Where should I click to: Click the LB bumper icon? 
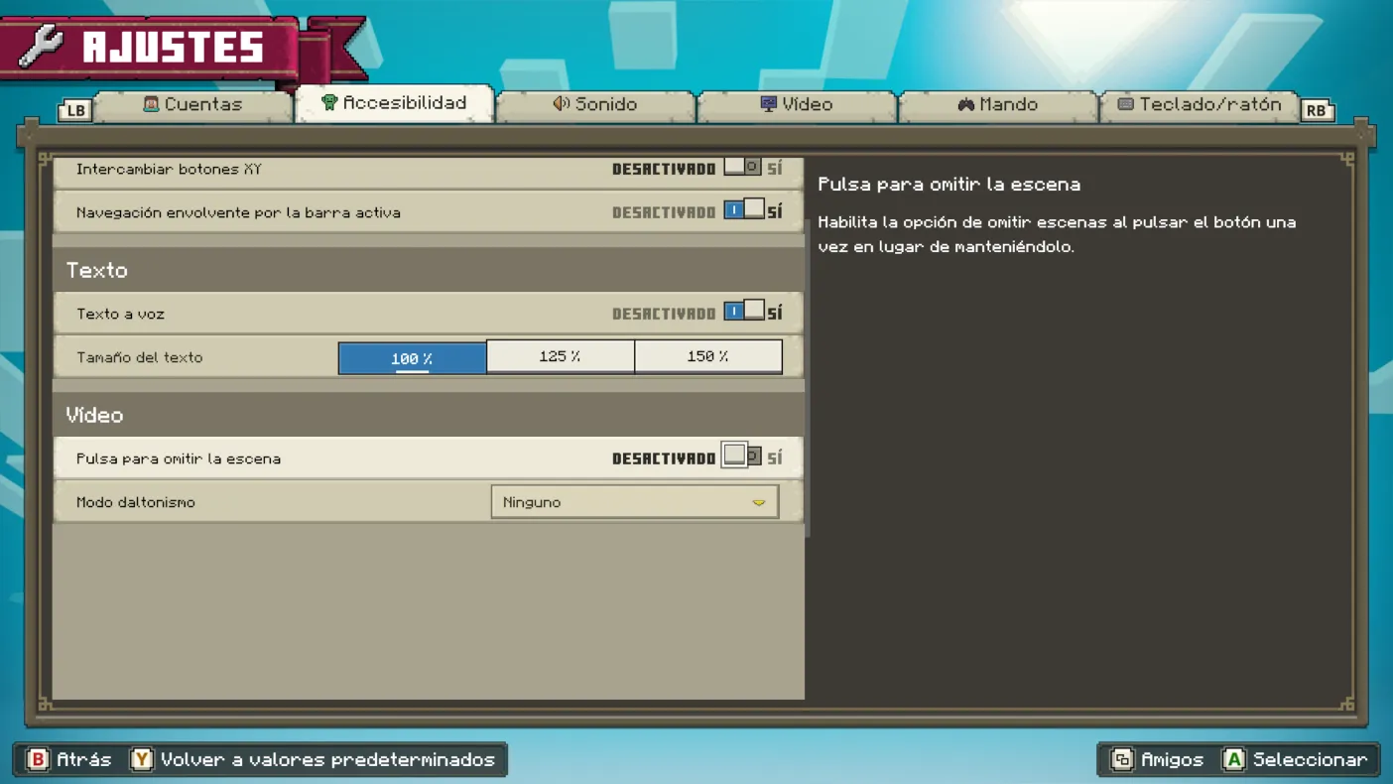point(75,110)
